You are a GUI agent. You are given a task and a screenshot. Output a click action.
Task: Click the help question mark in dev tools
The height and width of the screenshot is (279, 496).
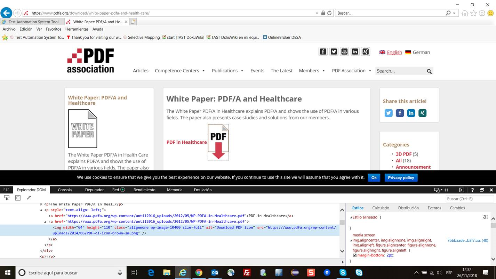click(472, 190)
